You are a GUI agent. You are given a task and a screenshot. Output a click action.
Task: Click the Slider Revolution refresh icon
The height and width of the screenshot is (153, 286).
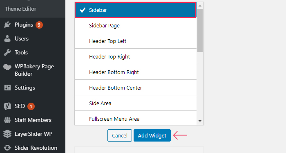coord(7,148)
